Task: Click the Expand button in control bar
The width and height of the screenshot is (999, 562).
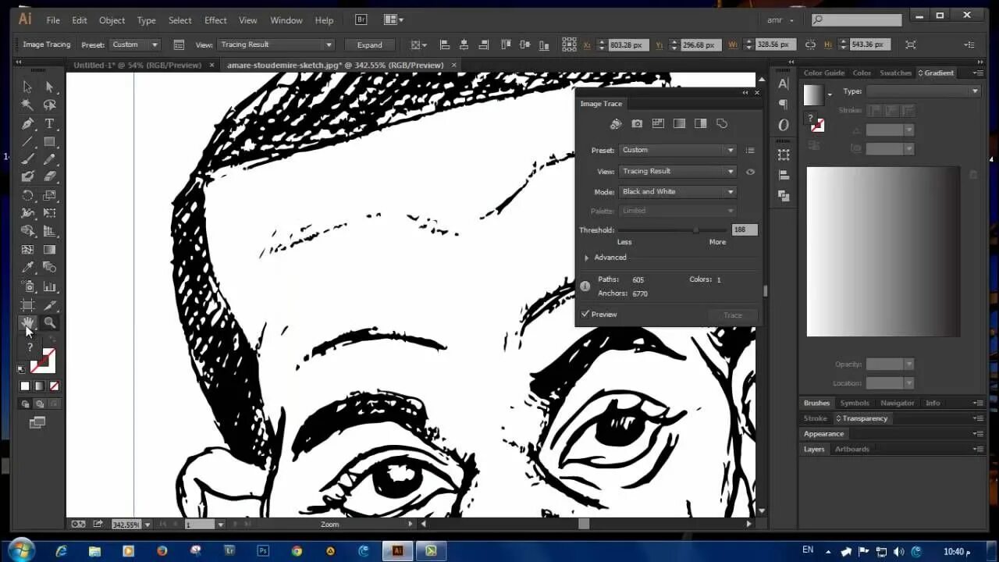Action: 370,44
